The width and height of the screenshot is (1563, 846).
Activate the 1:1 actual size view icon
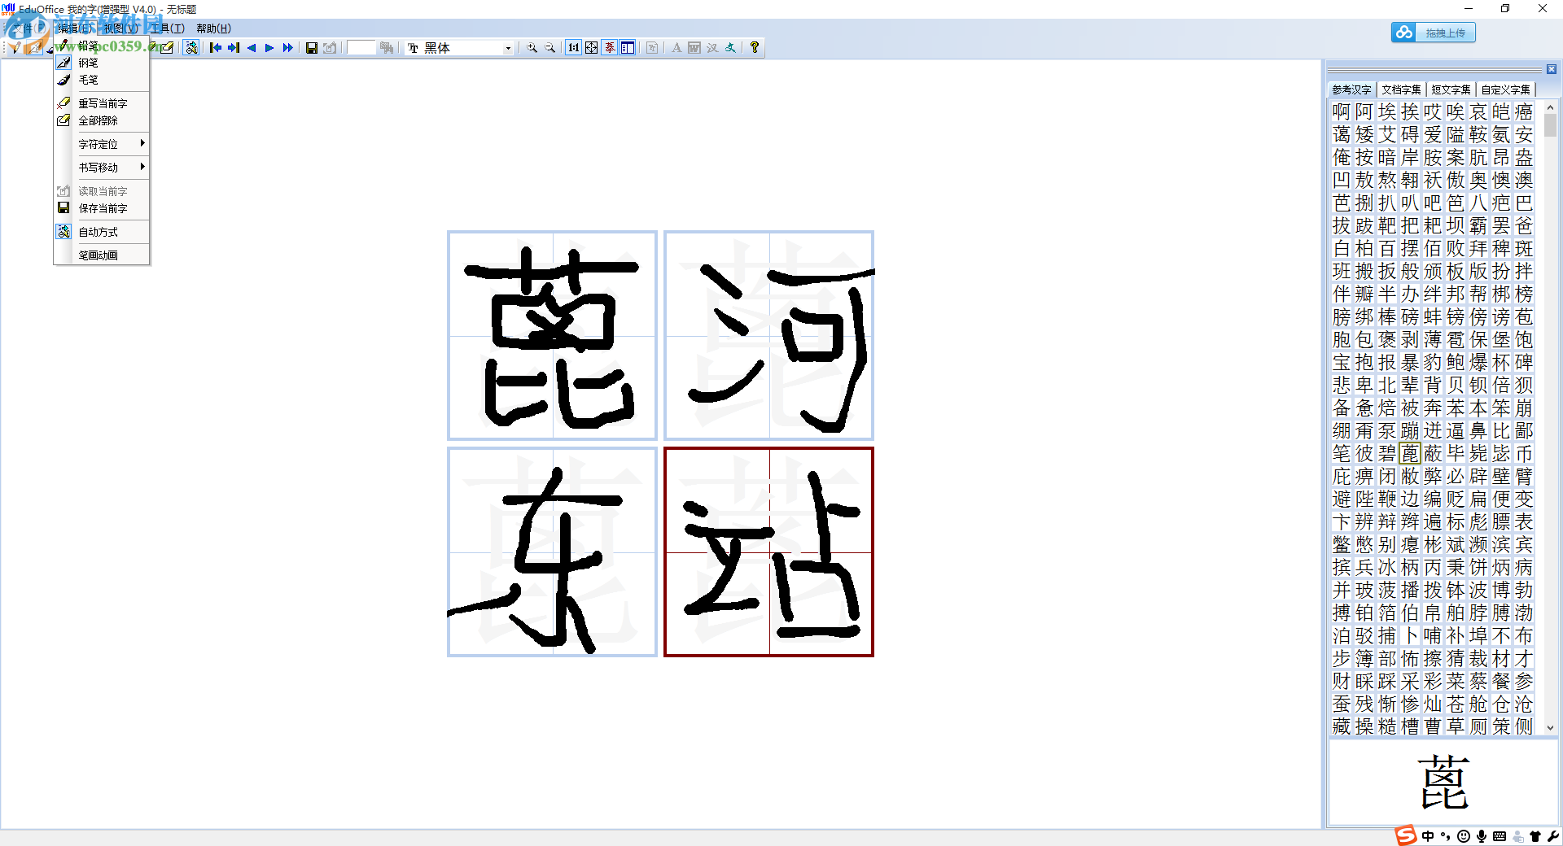tap(575, 47)
